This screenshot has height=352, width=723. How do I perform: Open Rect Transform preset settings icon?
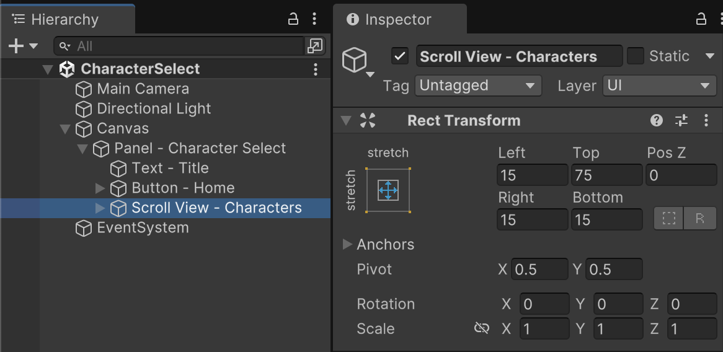(681, 121)
